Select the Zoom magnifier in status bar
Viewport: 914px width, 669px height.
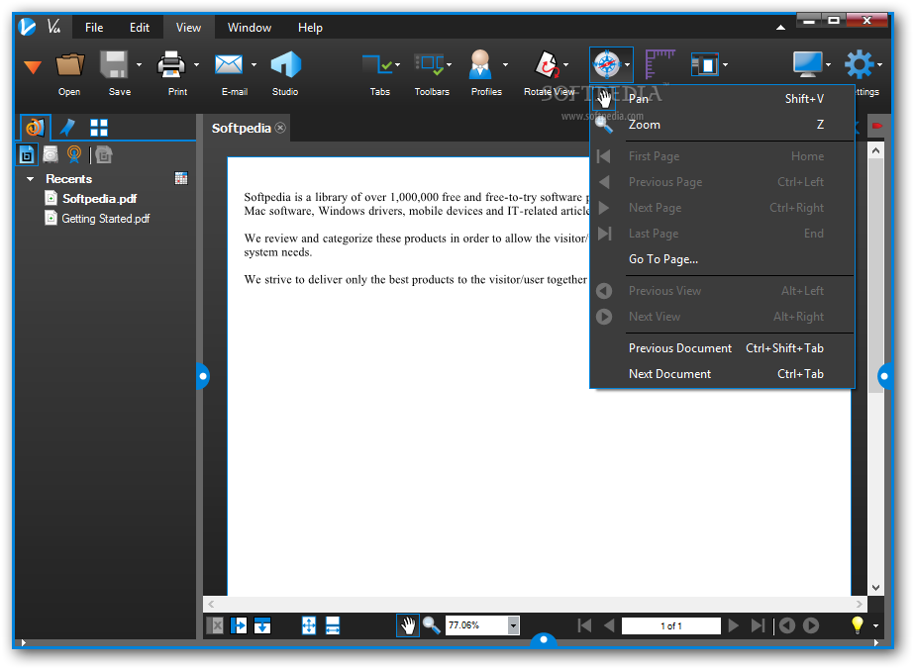click(432, 625)
